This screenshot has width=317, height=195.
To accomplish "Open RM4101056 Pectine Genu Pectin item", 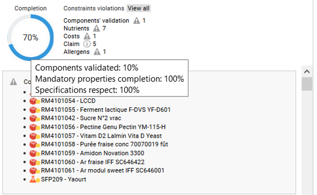I will pyautogui.click(x=103, y=127).
